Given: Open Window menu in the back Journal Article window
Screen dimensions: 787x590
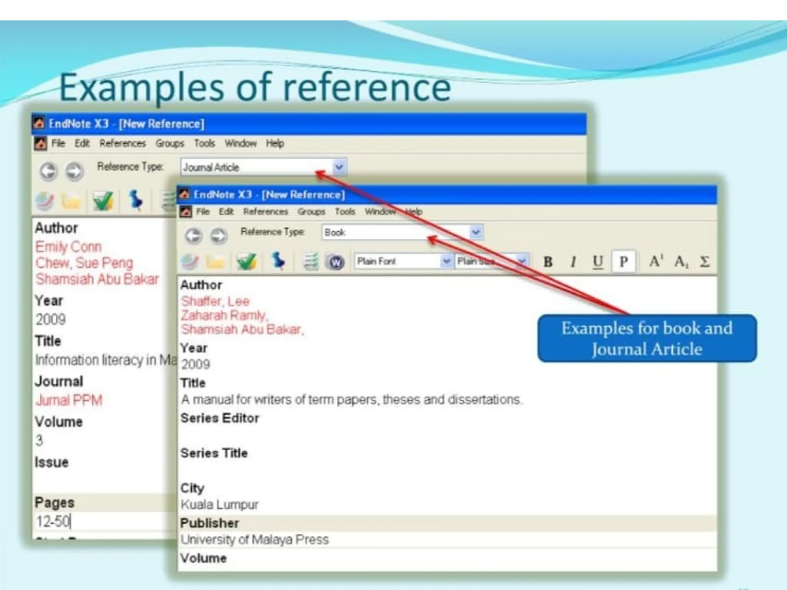Looking at the screenshot, I should click(x=241, y=143).
